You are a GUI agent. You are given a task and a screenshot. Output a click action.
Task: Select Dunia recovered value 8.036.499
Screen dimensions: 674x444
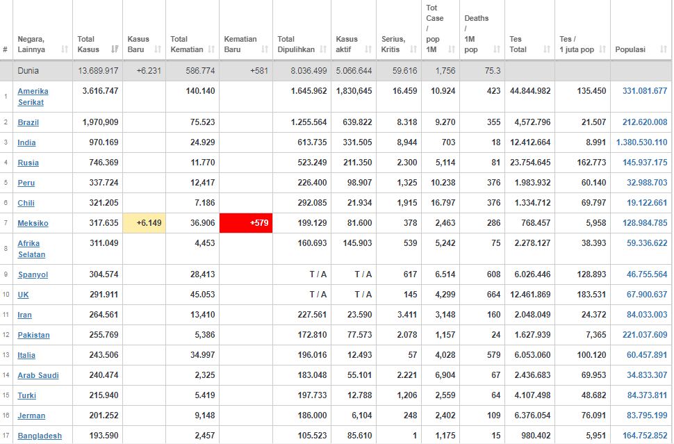coord(309,71)
